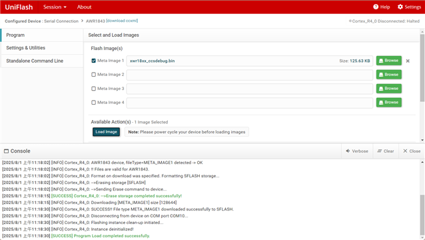The height and width of the screenshot is (240, 425).
Task: Click the console vertical scrollbar thumb
Action: (422, 215)
